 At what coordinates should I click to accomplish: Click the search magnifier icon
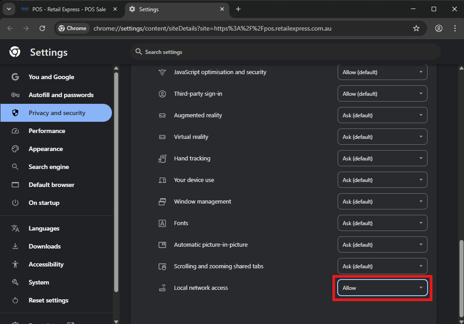tap(138, 52)
